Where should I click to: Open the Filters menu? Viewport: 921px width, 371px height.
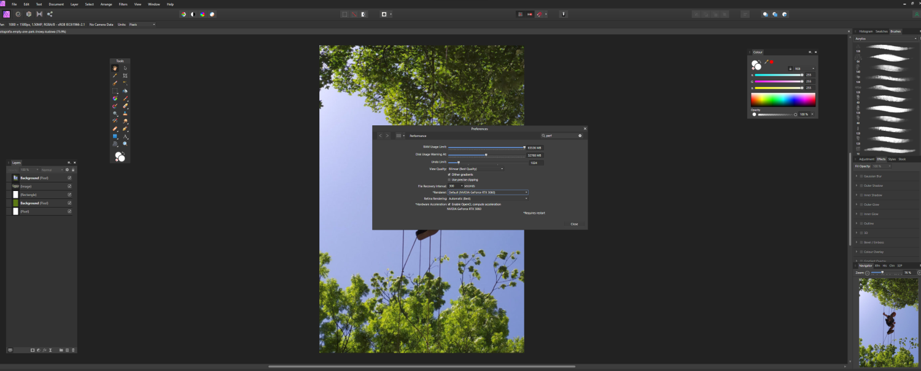click(x=123, y=4)
